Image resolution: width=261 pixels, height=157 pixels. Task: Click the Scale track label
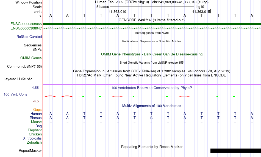coord(37,7)
